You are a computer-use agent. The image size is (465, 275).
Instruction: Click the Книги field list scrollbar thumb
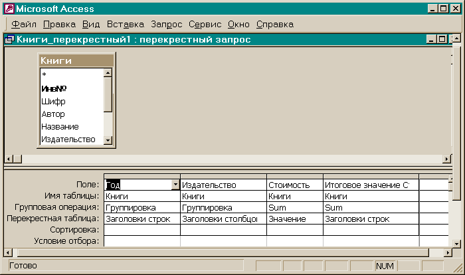pos(108,95)
